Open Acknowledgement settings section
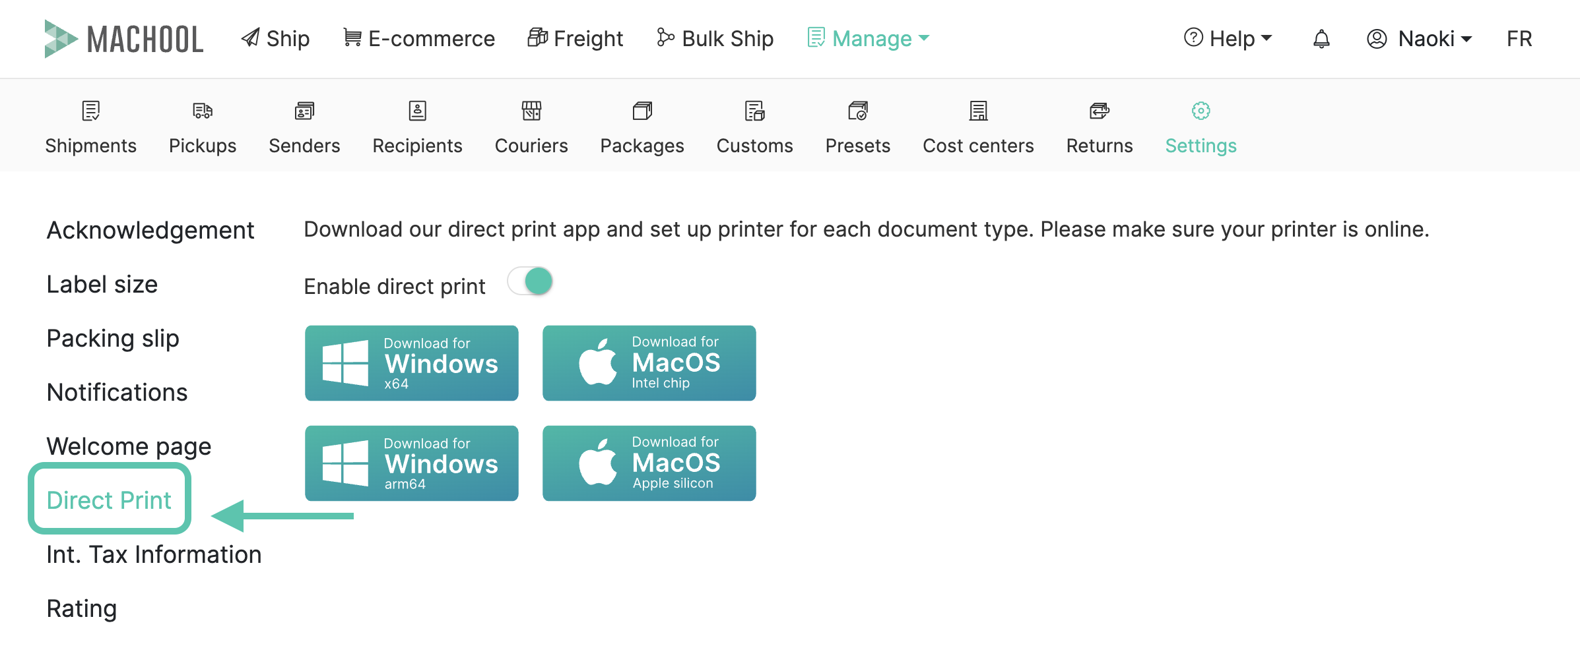1580x667 pixels. pos(150,231)
